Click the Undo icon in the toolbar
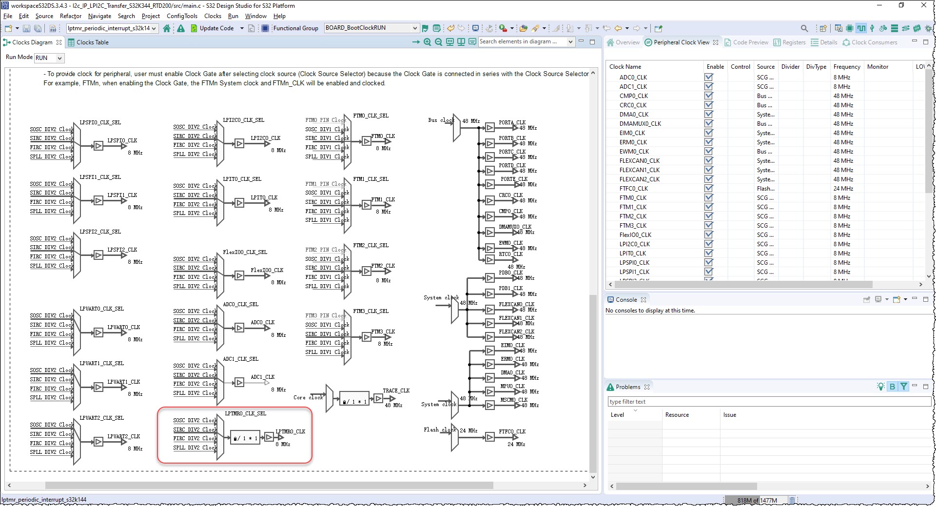 point(450,28)
